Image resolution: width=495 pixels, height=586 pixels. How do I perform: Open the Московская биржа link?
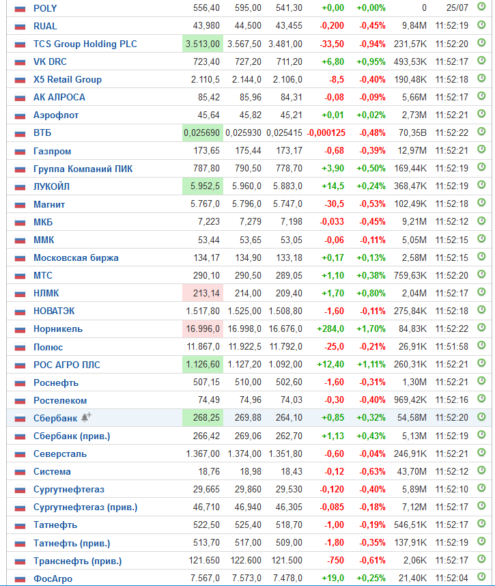pyautogui.click(x=76, y=258)
